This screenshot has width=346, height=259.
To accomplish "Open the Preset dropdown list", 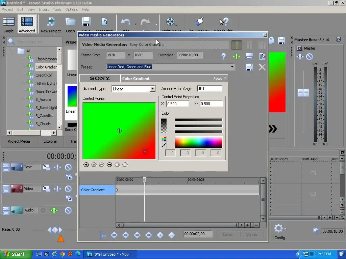I will 232,67.
